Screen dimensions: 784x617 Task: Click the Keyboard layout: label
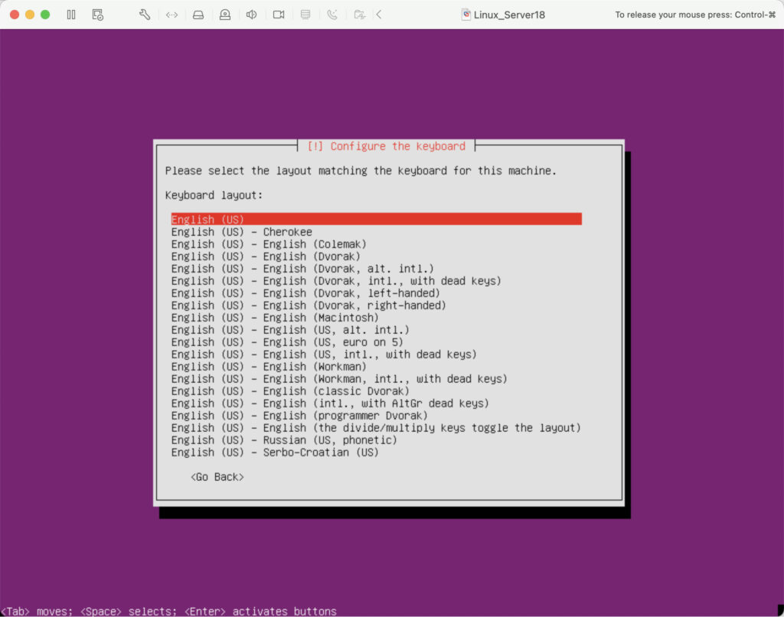click(214, 195)
